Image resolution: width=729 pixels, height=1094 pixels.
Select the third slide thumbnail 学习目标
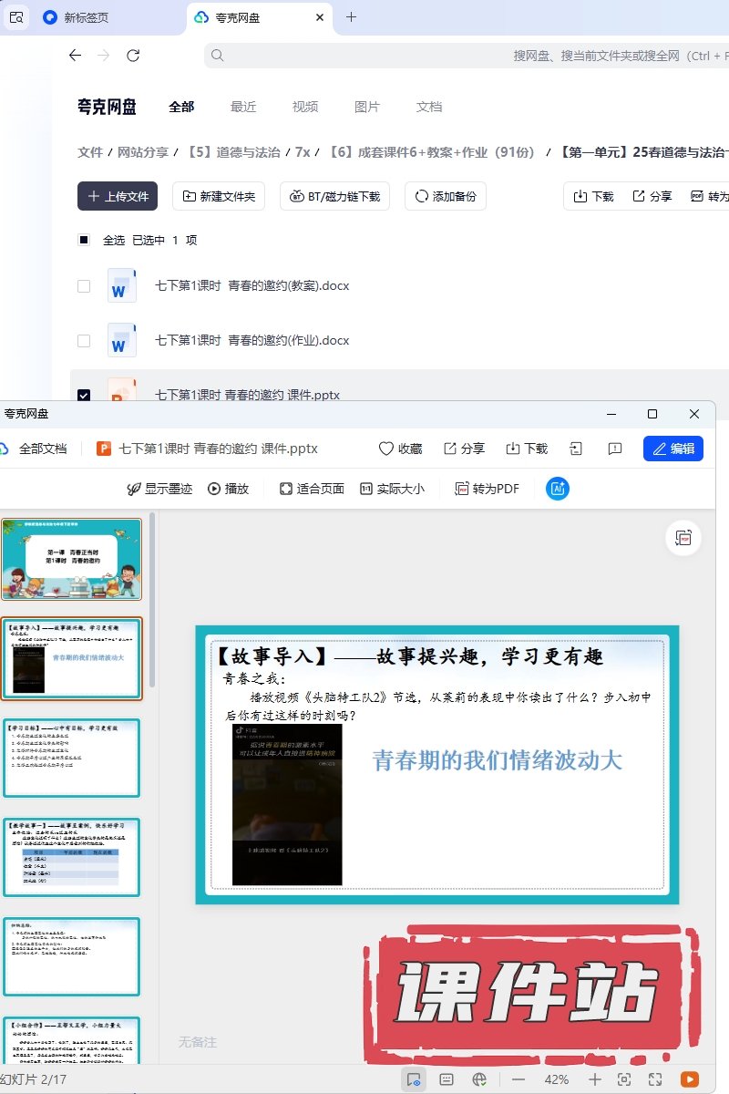pos(71,758)
